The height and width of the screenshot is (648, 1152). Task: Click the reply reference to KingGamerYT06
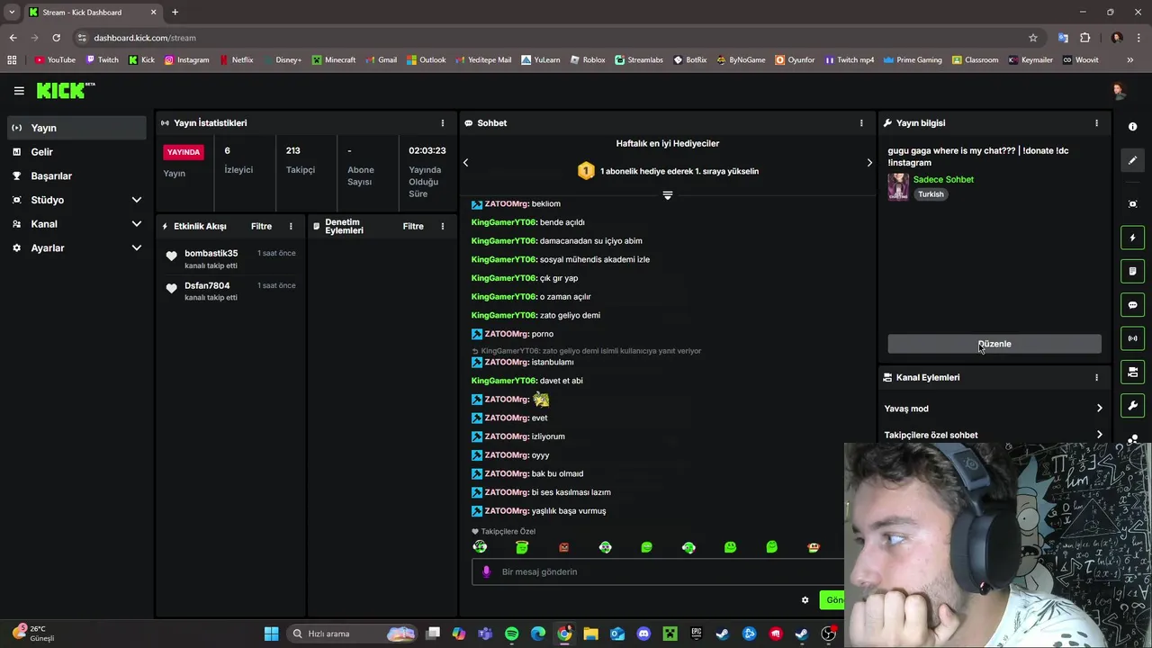click(x=587, y=351)
